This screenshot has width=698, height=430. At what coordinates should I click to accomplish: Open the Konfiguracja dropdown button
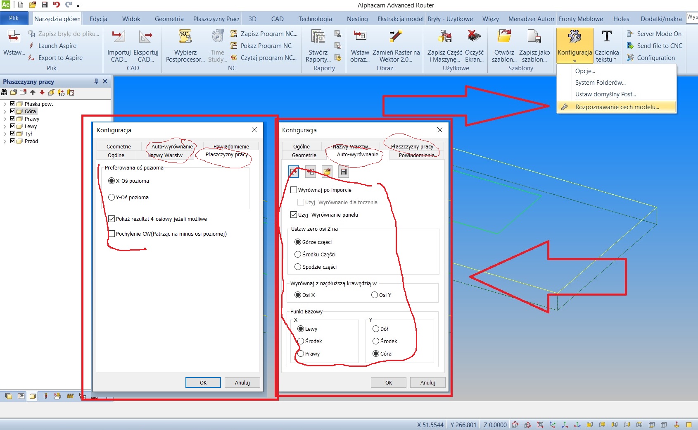click(575, 45)
